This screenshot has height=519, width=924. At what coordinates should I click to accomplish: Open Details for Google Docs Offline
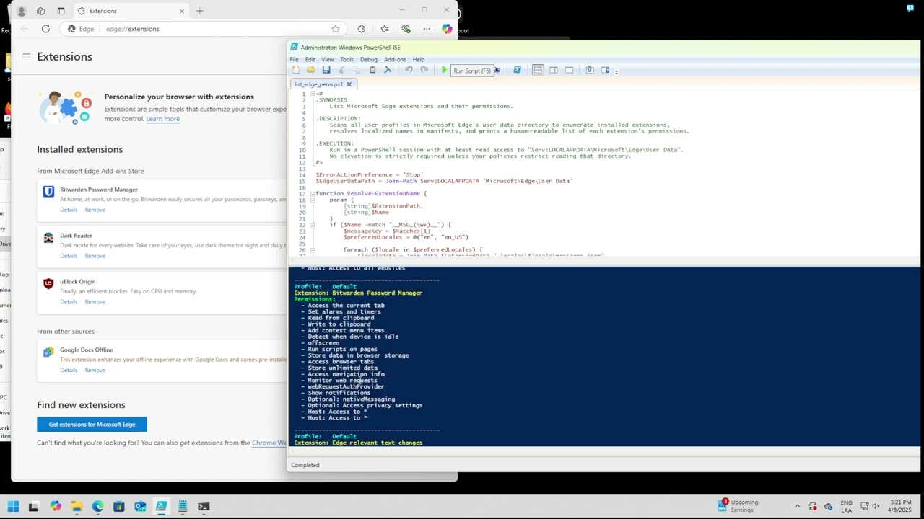pyautogui.click(x=69, y=370)
